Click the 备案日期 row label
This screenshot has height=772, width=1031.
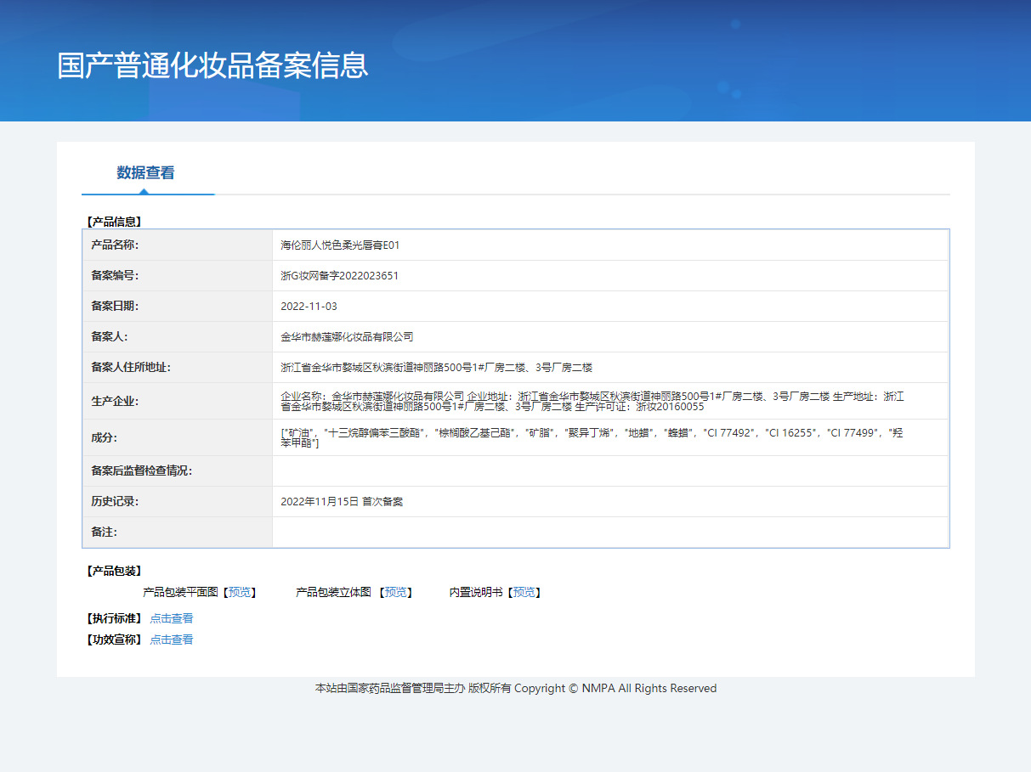[x=115, y=307]
